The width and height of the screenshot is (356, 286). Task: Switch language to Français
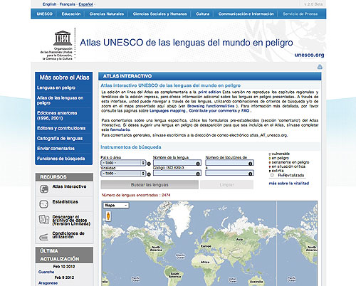67,4
